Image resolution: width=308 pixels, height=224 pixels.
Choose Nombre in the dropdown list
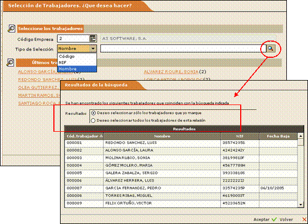(77, 69)
